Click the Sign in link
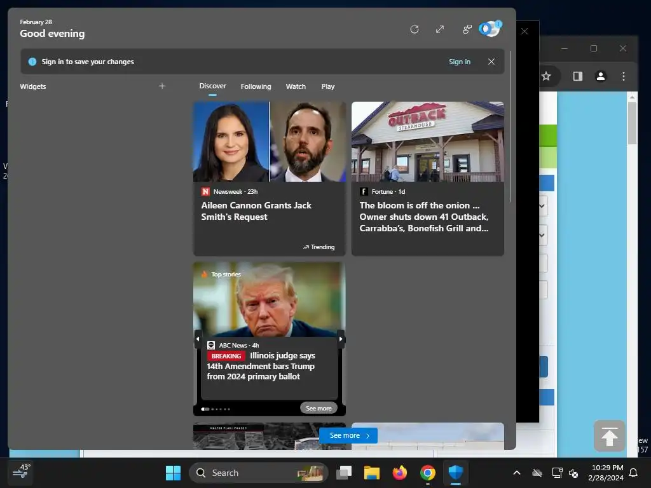The width and height of the screenshot is (651, 488). (x=459, y=62)
